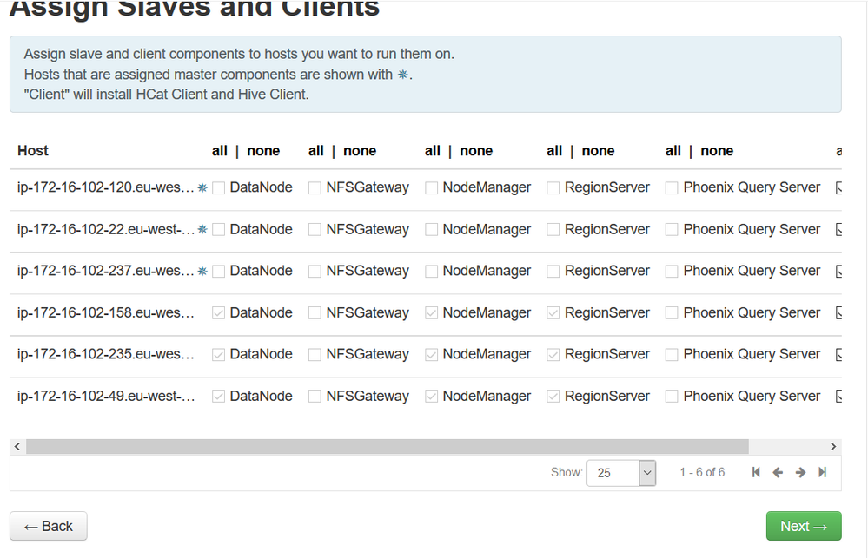The image size is (868, 558).
Task: Jump to last page of hosts
Action: pyautogui.click(x=822, y=472)
